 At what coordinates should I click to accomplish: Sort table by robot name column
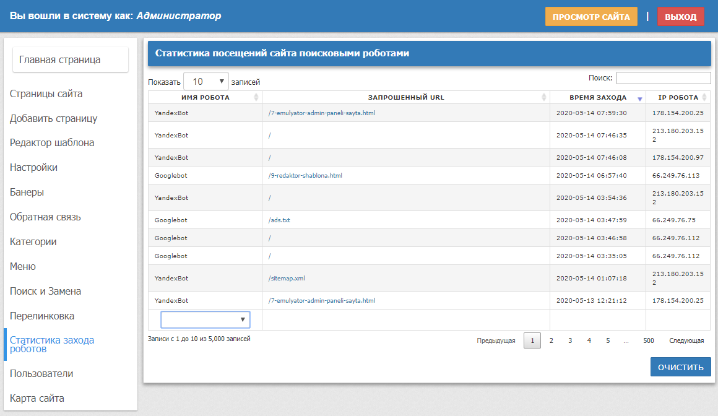click(256, 97)
